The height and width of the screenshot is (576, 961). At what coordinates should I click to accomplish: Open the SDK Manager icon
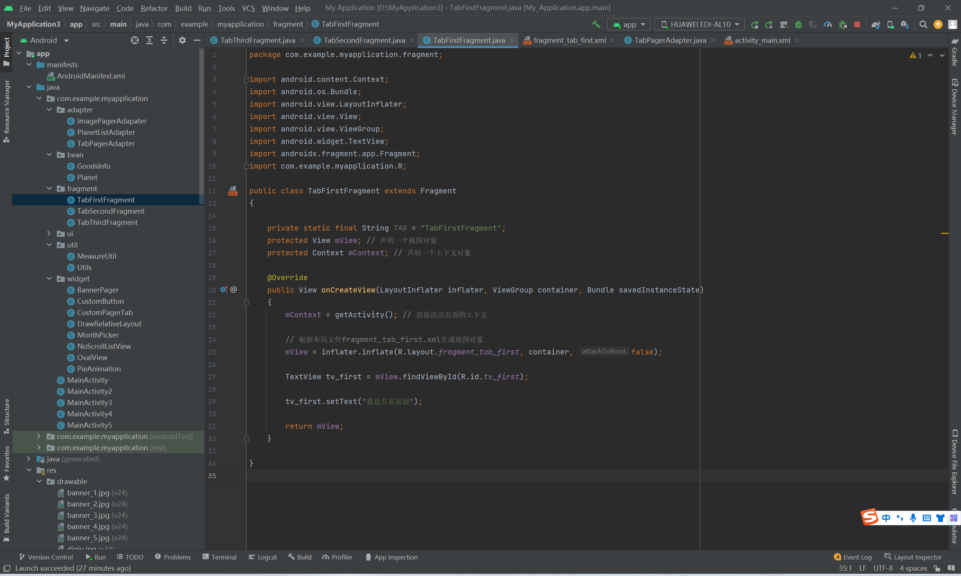(x=905, y=24)
